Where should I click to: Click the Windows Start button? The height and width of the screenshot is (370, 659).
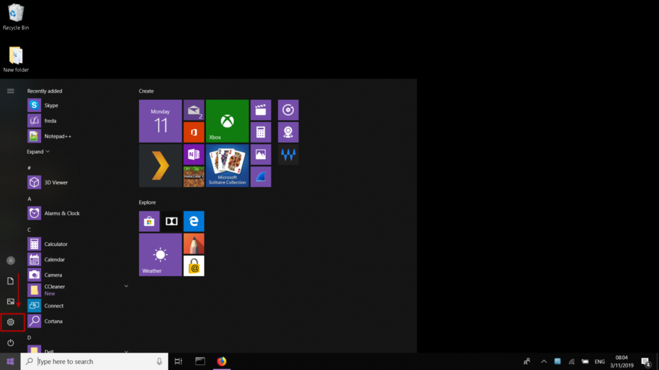tap(10, 361)
